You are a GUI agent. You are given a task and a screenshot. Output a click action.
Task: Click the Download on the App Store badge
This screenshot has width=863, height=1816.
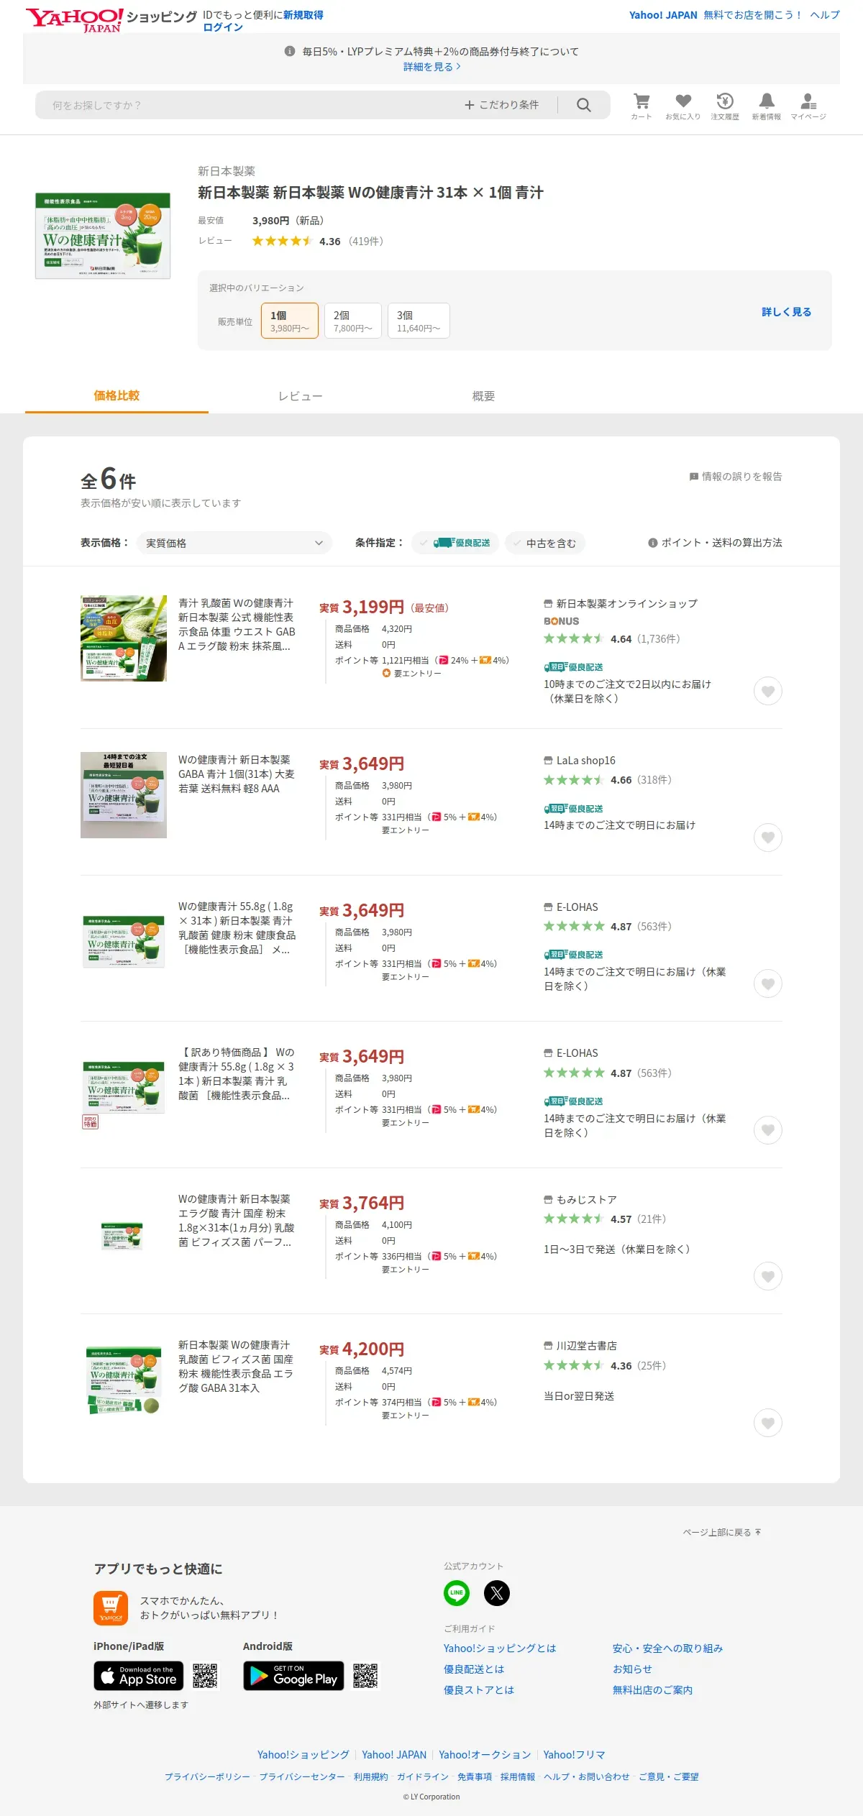coord(139,1676)
